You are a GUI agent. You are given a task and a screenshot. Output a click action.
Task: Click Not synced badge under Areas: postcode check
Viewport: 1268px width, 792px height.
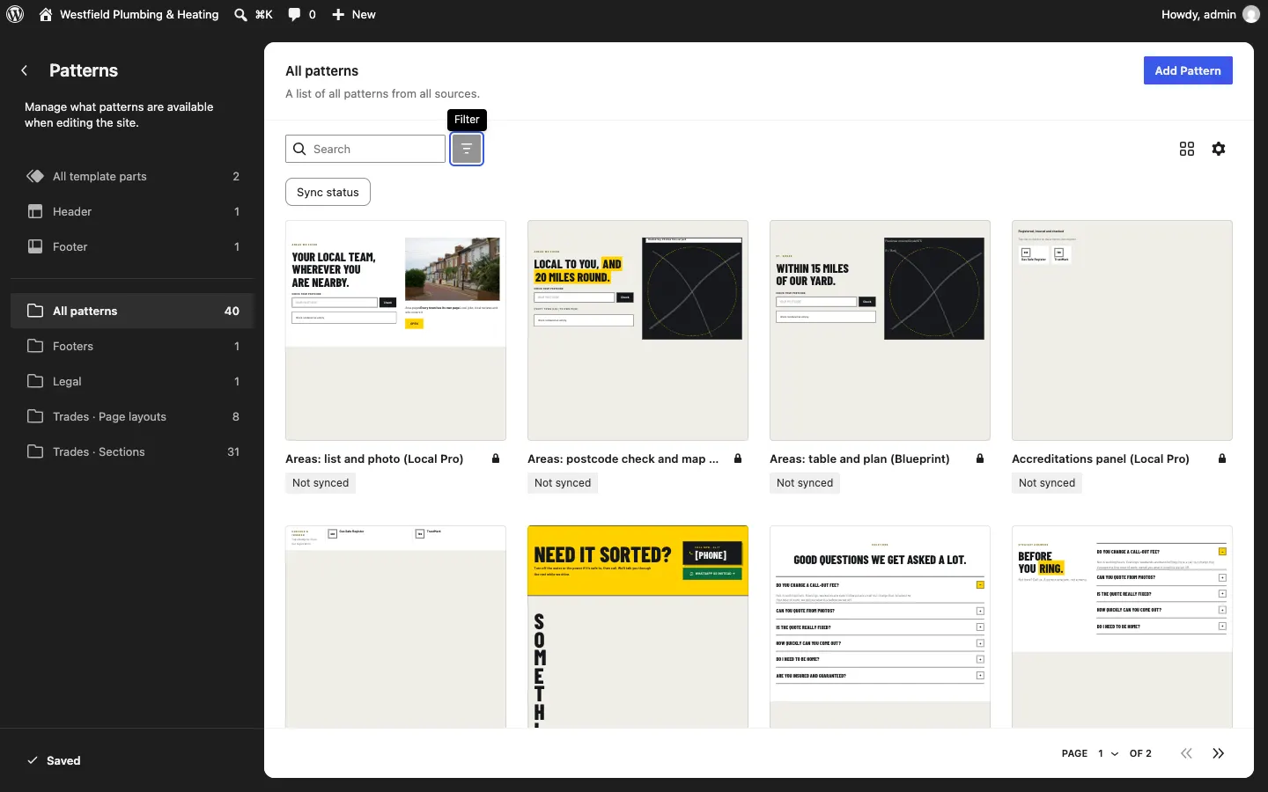pyautogui.click(x=563, y=482)
